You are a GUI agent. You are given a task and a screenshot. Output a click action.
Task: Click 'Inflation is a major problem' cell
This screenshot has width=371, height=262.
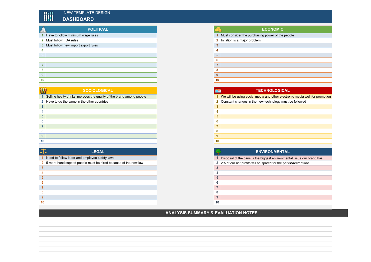click(276, 40)
